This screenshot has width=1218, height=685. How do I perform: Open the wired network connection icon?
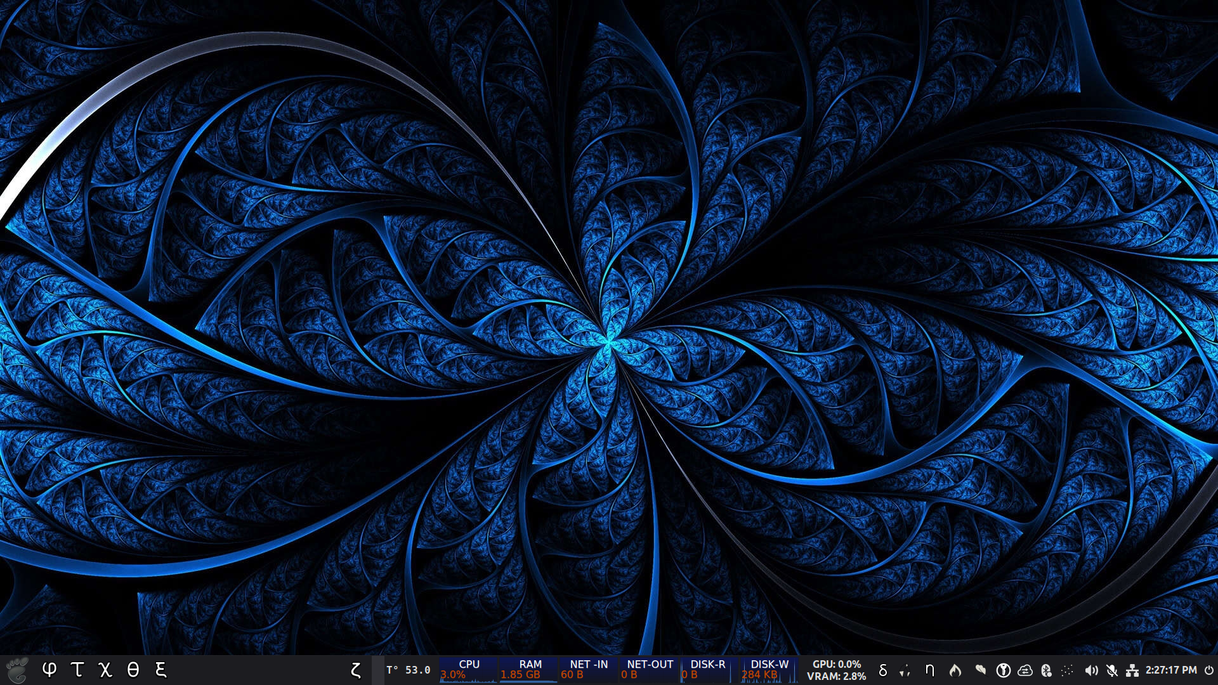coord(1132,670)
